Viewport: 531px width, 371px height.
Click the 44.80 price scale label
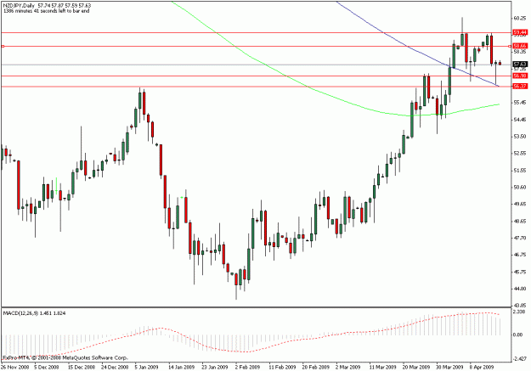click(x=520, y=289)
